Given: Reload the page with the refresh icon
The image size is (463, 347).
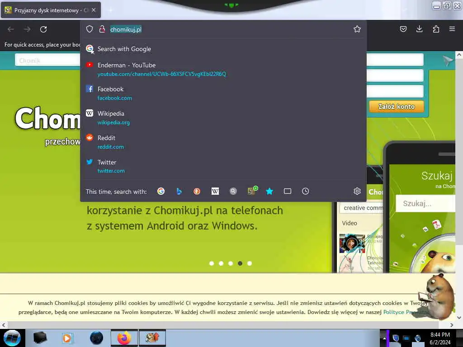Looking at the screenshot, I should (x=43, y=29).
